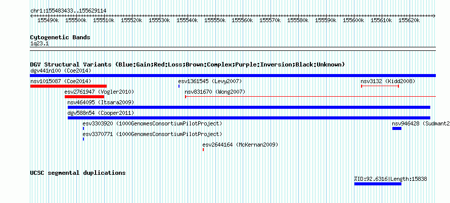Open the nsv946428 (Sudmant2 label

(421, 123)
